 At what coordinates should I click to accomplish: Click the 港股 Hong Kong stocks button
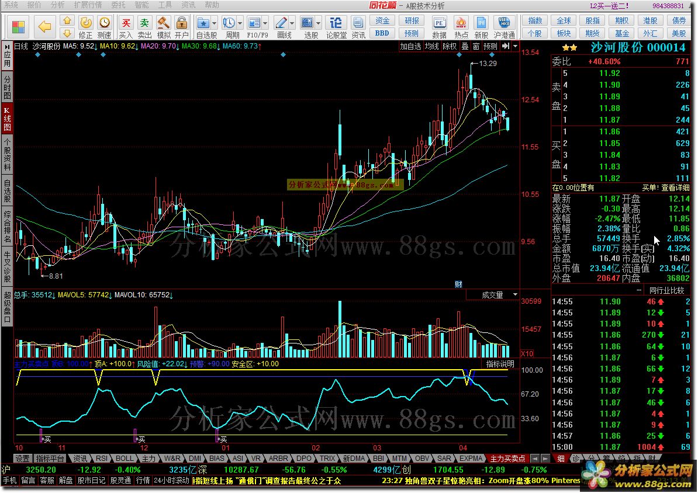[651, 21]
